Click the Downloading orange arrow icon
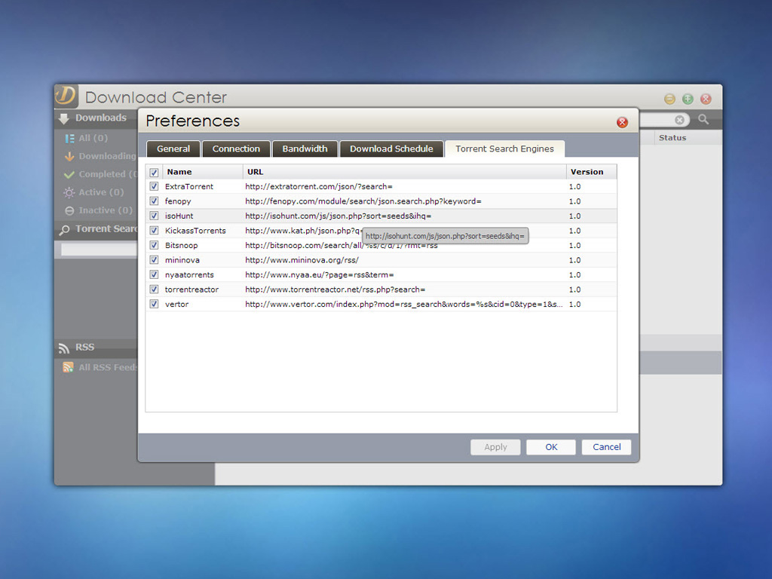The image size is (772, 579). (x=69, y=157)
